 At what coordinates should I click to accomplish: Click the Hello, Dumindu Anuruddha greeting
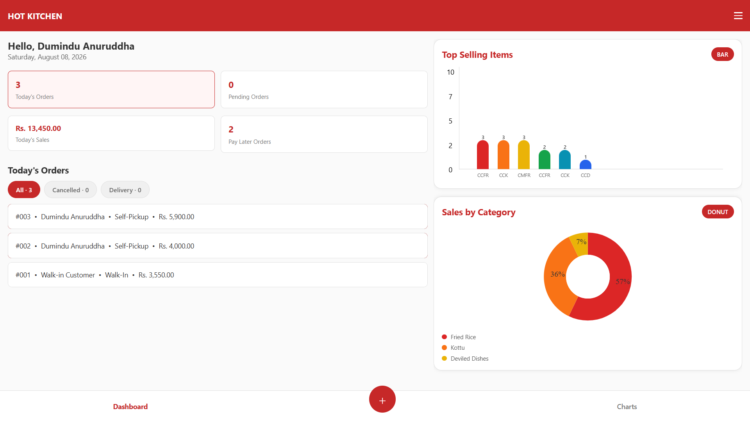(x=71, y=46)
